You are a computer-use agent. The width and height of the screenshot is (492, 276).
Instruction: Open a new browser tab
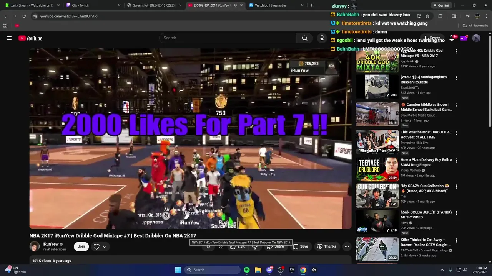(311, 5)
